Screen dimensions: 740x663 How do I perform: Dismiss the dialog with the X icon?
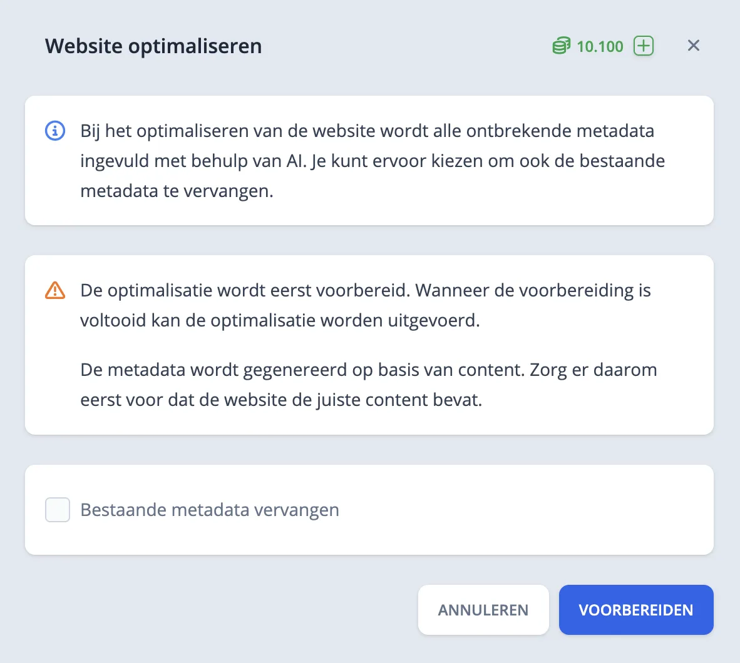[693, 46]
